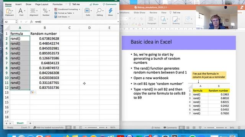Select row 13 header

point(7,92)
